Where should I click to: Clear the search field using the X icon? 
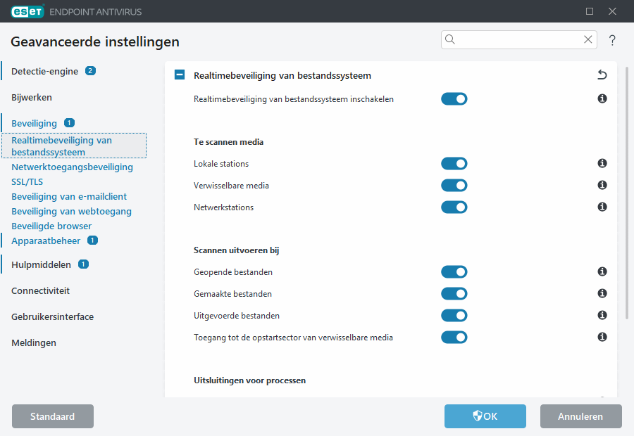point(588,39)
